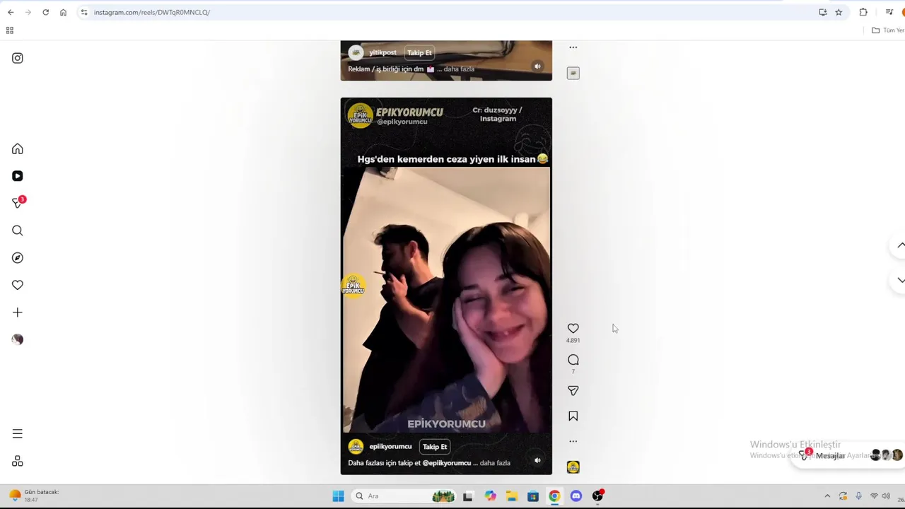Open File Explorer on the taskbar
Viewport: 905px width, 509px height.
click(511, 496)
